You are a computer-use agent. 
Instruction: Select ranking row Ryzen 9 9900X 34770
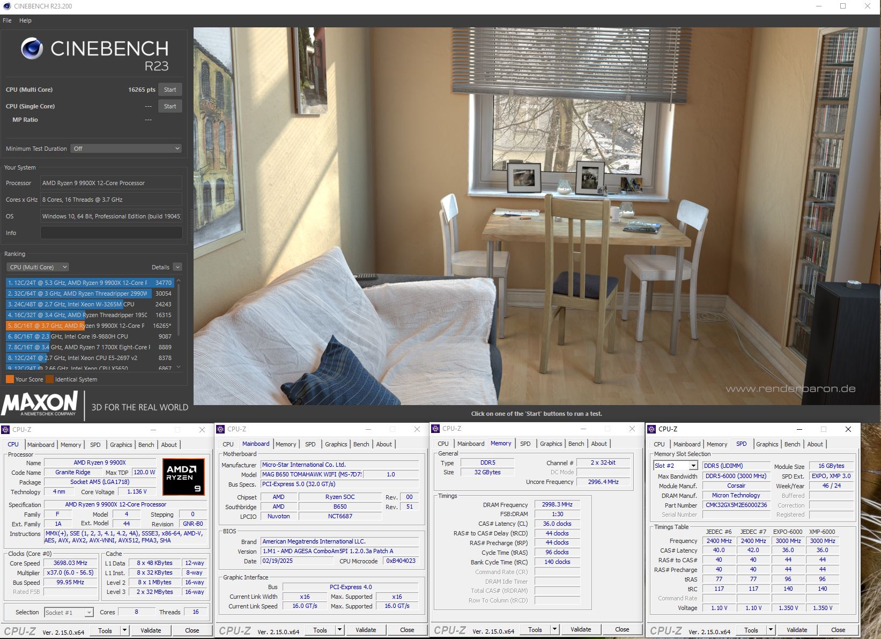[90, 283]
